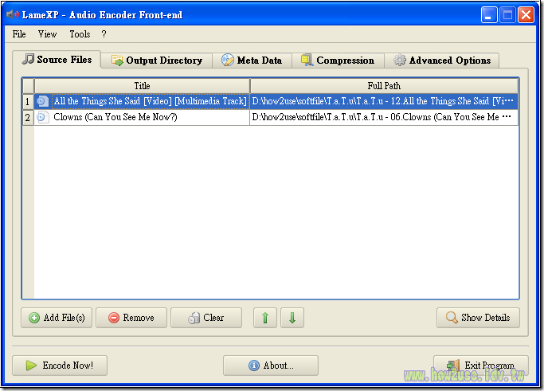Switch to the Output Directory tab
544x391 pixels.
click(157, 61)
